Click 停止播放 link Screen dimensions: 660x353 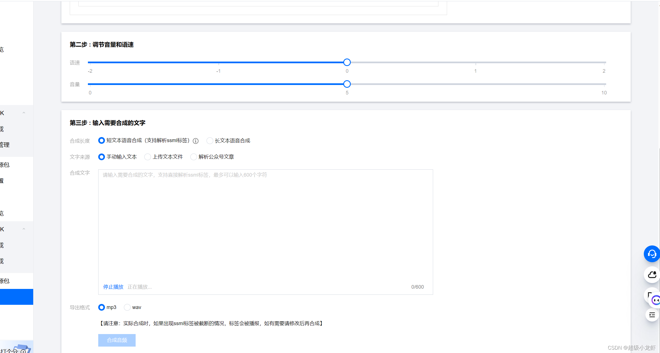tap(113, 287)
